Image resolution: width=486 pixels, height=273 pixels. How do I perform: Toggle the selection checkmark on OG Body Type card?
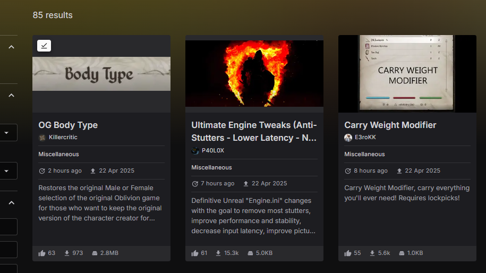point(44,46)
